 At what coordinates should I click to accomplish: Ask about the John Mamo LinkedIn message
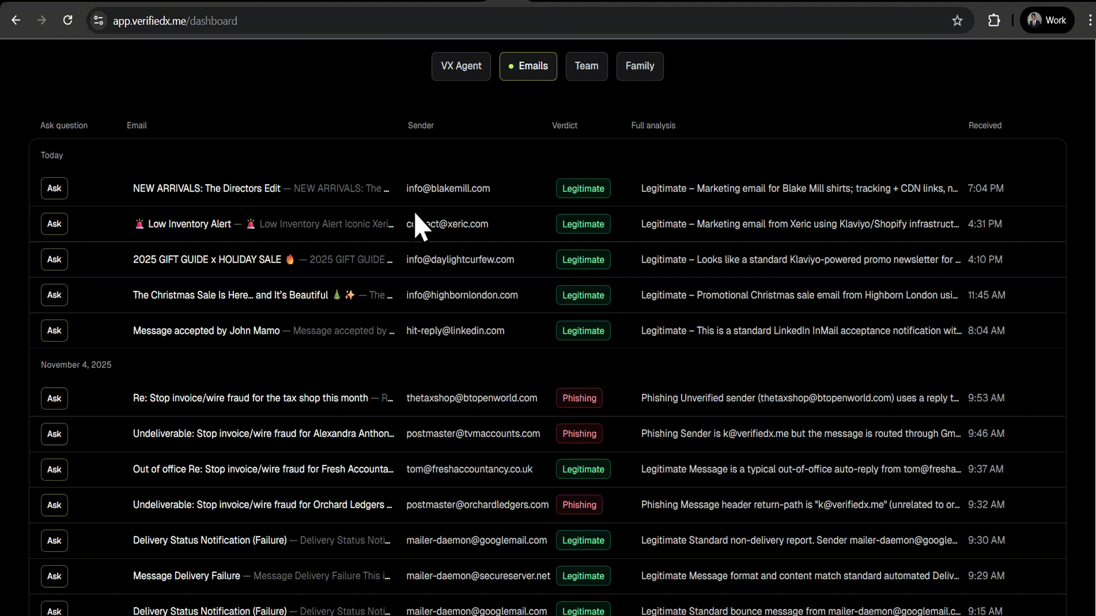point(54,330)
